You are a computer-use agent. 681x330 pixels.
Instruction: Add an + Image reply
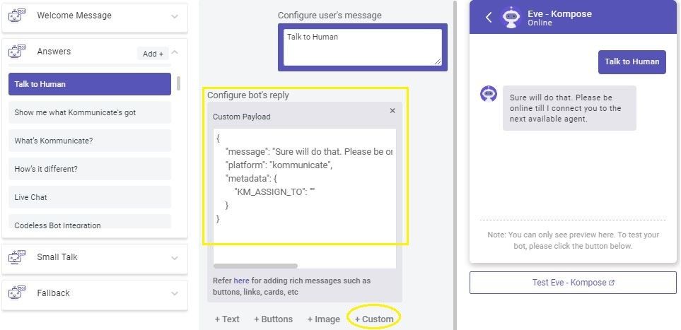point(324,319)
